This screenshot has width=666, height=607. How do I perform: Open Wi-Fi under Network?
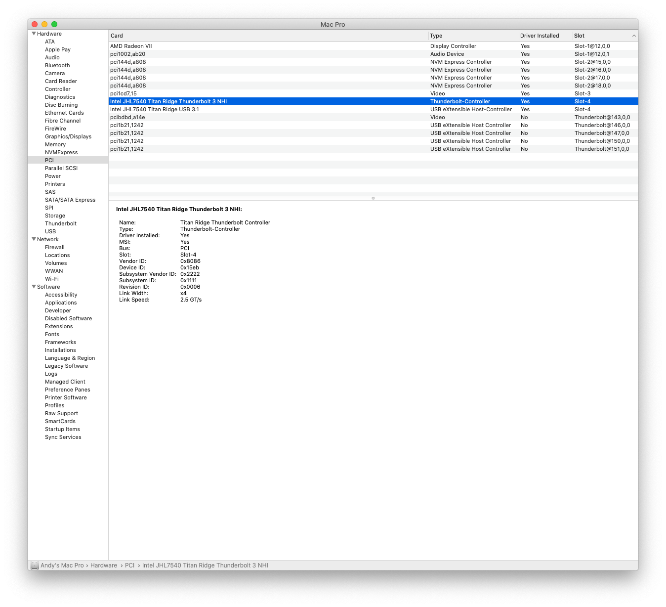click(52, 279)
